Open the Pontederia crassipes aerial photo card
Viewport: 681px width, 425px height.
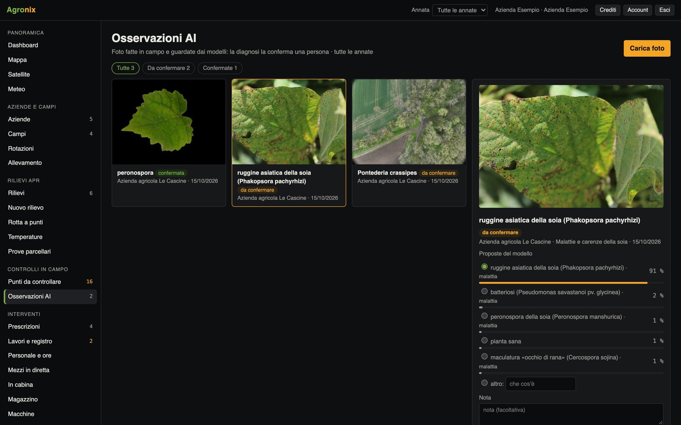pyautogui.click(x=409, y=143)
